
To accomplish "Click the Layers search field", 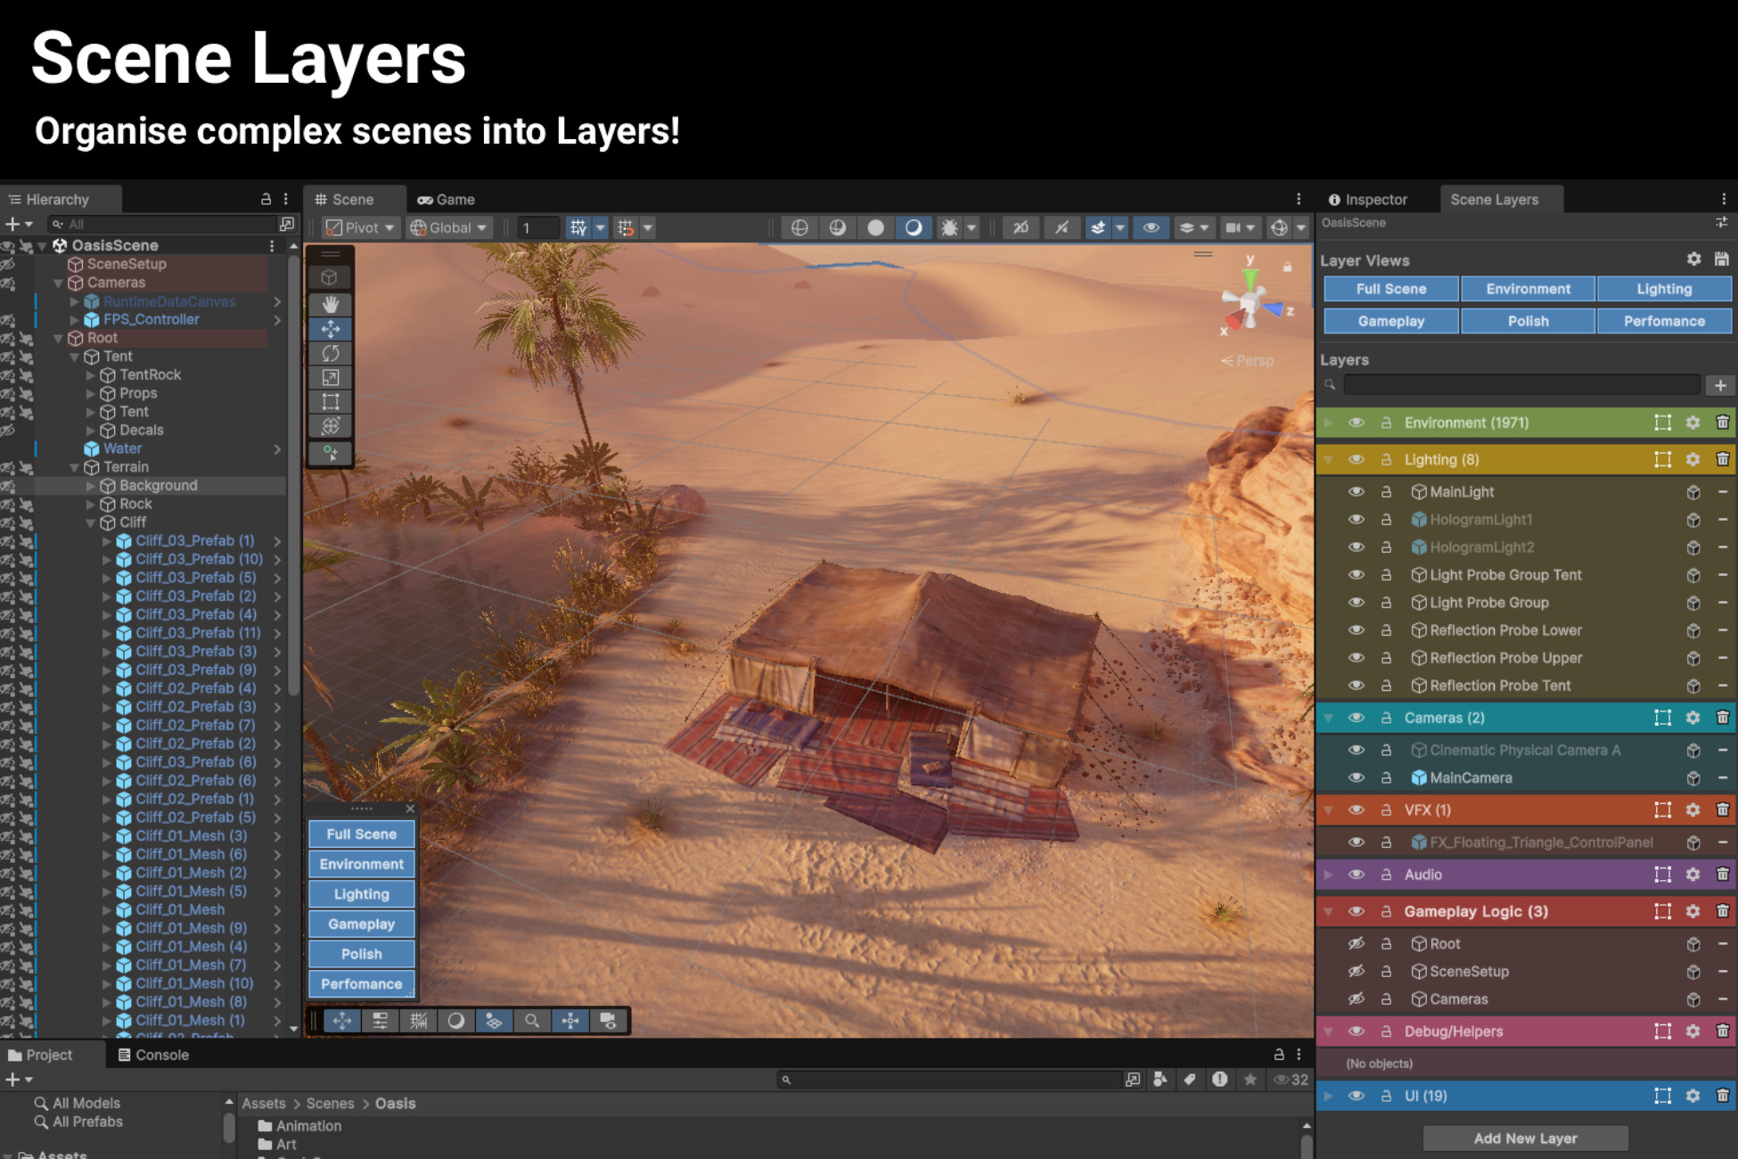I will pyautogui.click(x=1522, y=385).
